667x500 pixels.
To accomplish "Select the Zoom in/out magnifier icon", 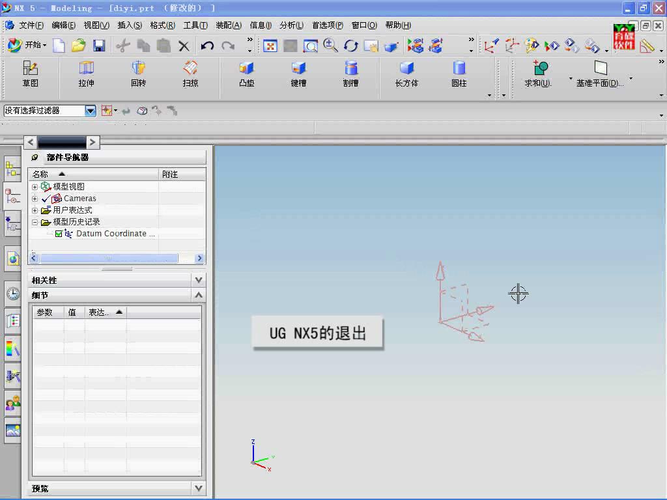I will 330,45.
